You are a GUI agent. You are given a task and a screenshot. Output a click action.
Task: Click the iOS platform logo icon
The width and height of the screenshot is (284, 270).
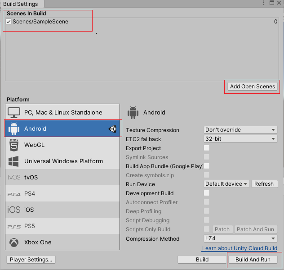[x=14, y=210]
